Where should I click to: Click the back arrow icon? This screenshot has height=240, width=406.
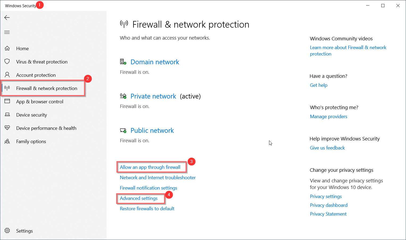[x=7, y=18]
